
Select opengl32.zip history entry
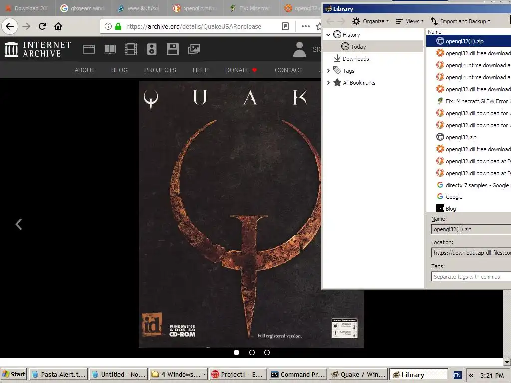tap(469, 137)
